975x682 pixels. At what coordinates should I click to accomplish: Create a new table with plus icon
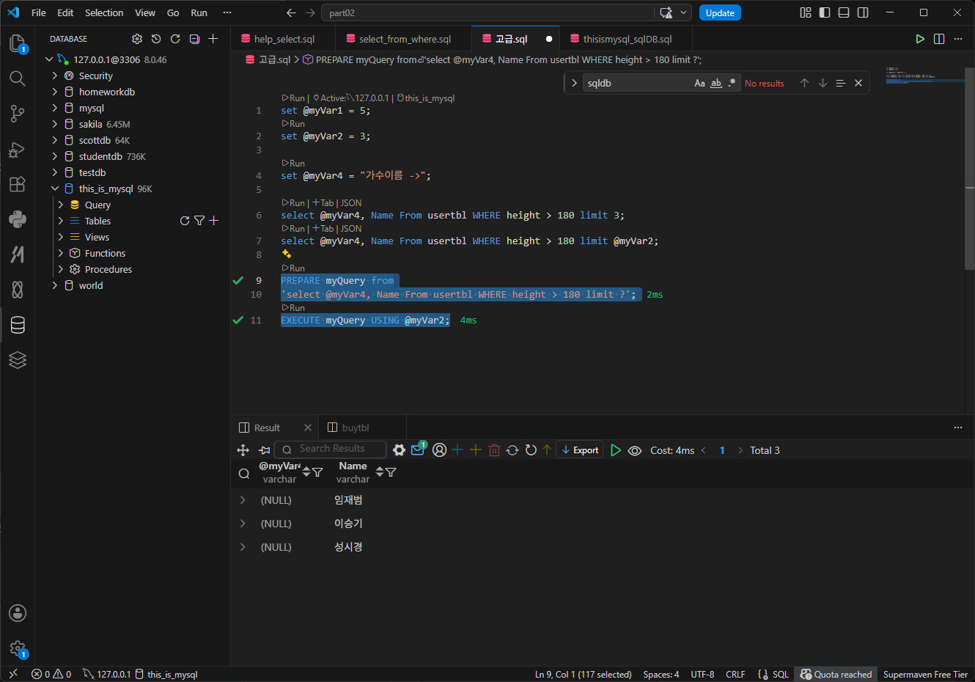coord(214,221)
